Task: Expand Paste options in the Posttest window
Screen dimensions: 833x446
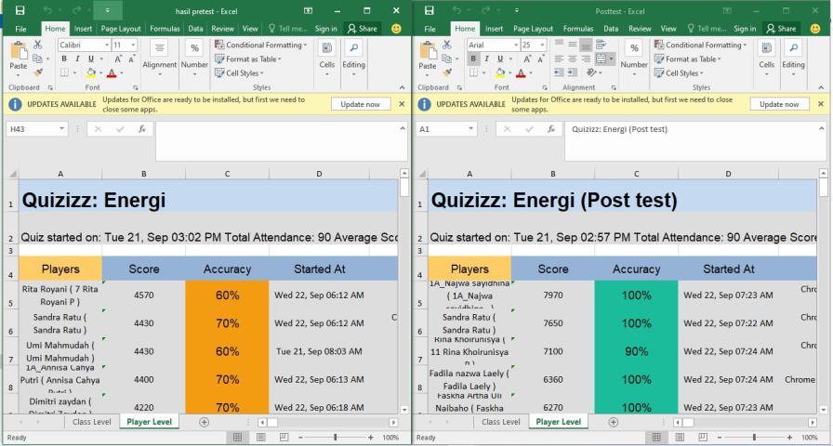Action: 427,75
